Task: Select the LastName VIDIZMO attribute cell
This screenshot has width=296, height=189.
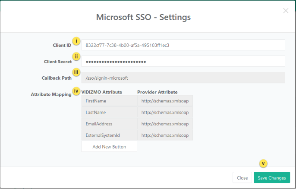Action: 109,112
